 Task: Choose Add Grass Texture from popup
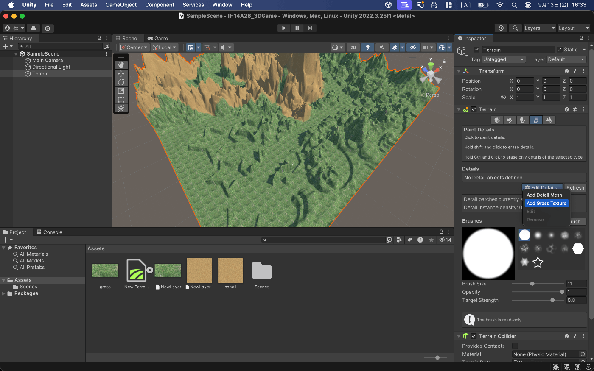[x=546, y=204]
